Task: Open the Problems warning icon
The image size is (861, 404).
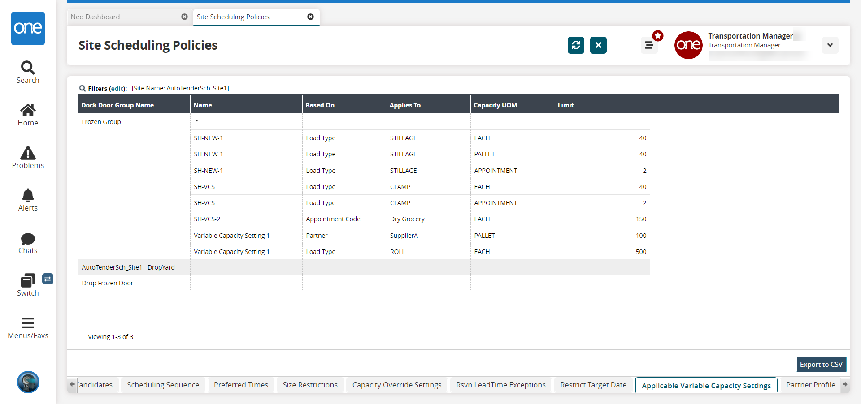Action: pyautogui.click(x=28, y=153)
